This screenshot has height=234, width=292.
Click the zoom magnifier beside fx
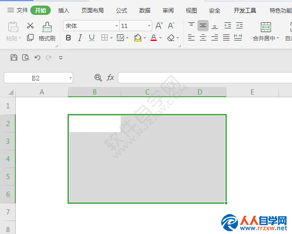click(x=98, y=78)
